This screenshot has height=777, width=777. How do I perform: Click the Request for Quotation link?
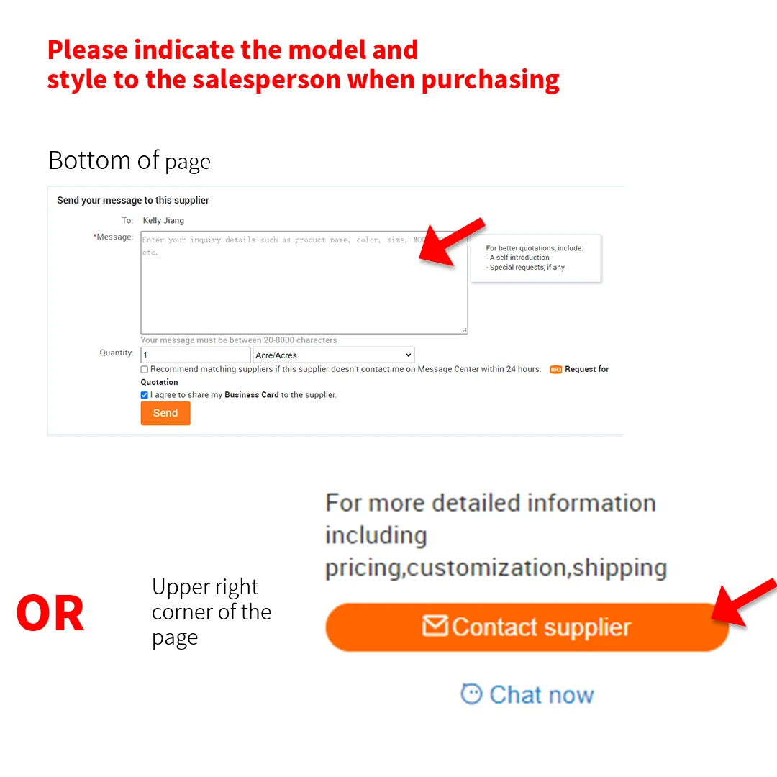(587, 369)
